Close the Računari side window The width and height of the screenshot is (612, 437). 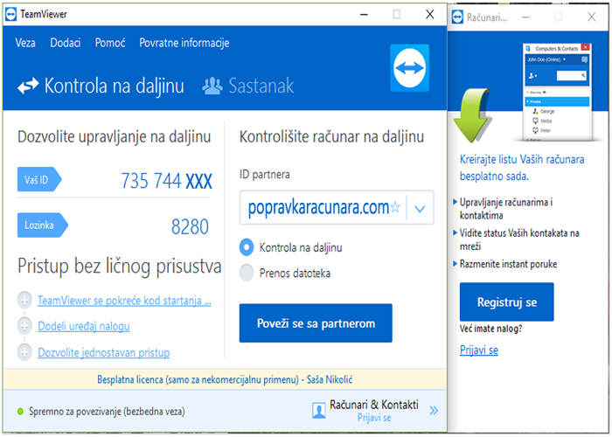[x=592, y=17]
